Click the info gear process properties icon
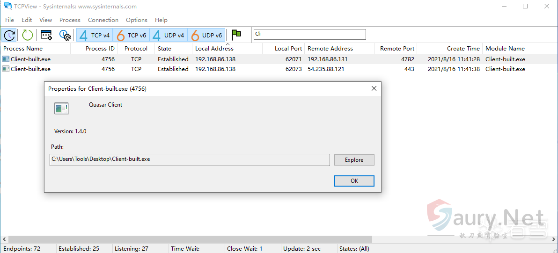Screen dimensions: 558x253 tap(65, 35)
